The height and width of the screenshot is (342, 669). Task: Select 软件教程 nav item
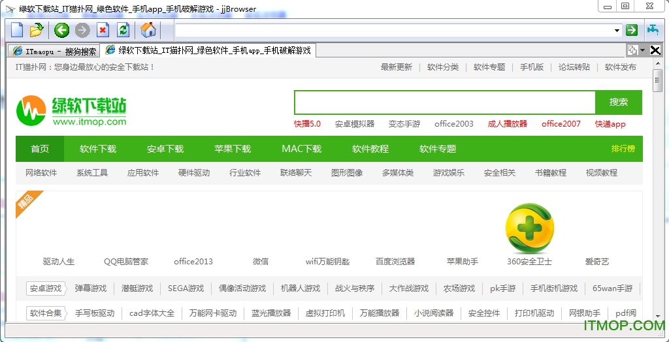point(370,149)
